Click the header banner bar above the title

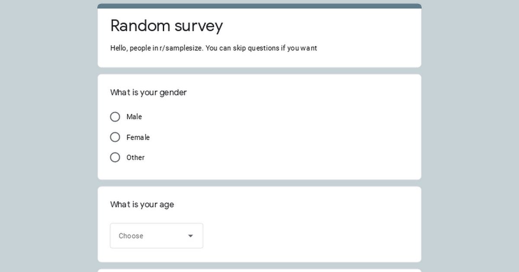coord(259,6)
